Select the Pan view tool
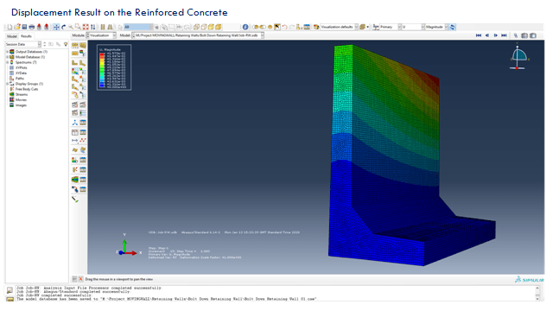The image size is (553, 311). [56, 27]
